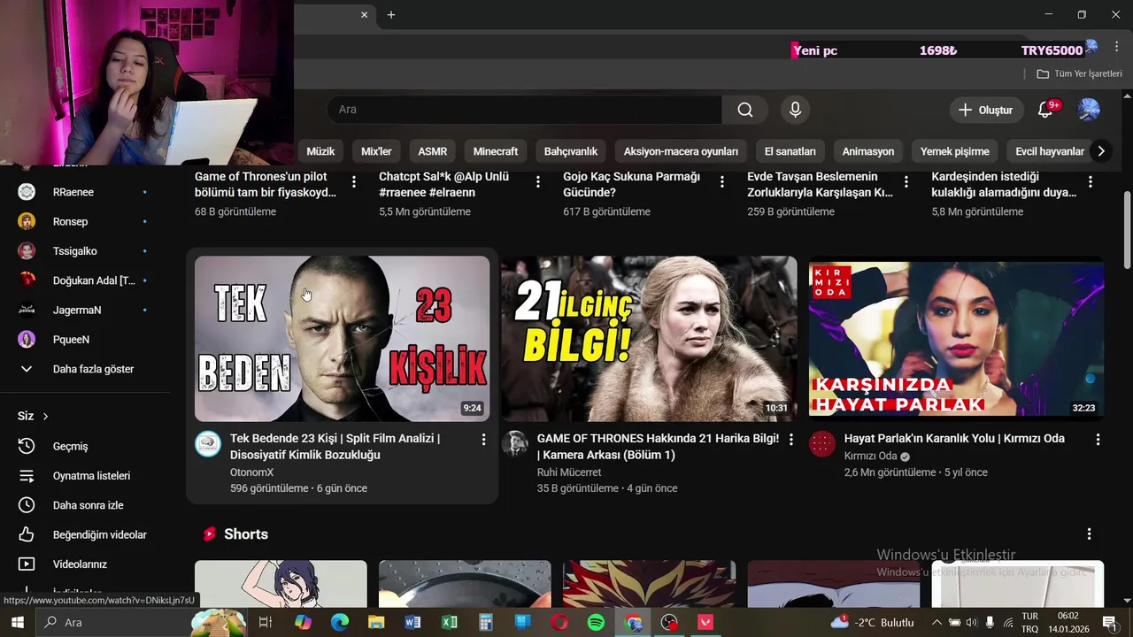This screenshot has height=637, width=1133.
Task: Open Tüm Yer İşaretleri bookmarks folder
Action: (1079, 74)
